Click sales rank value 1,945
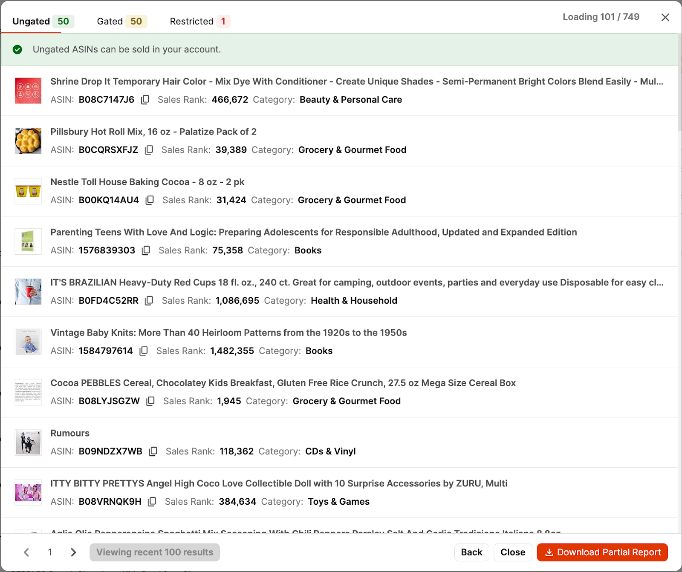Viewport: 682px width, 572px height. point(229,401)
